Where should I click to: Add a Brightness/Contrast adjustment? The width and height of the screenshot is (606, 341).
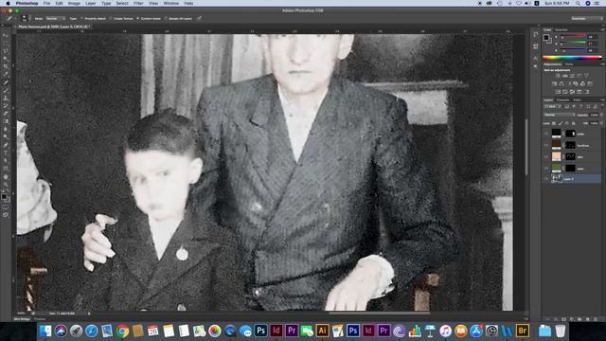[558, 76]
